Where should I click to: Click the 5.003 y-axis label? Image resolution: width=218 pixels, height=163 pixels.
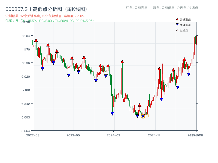26,117
